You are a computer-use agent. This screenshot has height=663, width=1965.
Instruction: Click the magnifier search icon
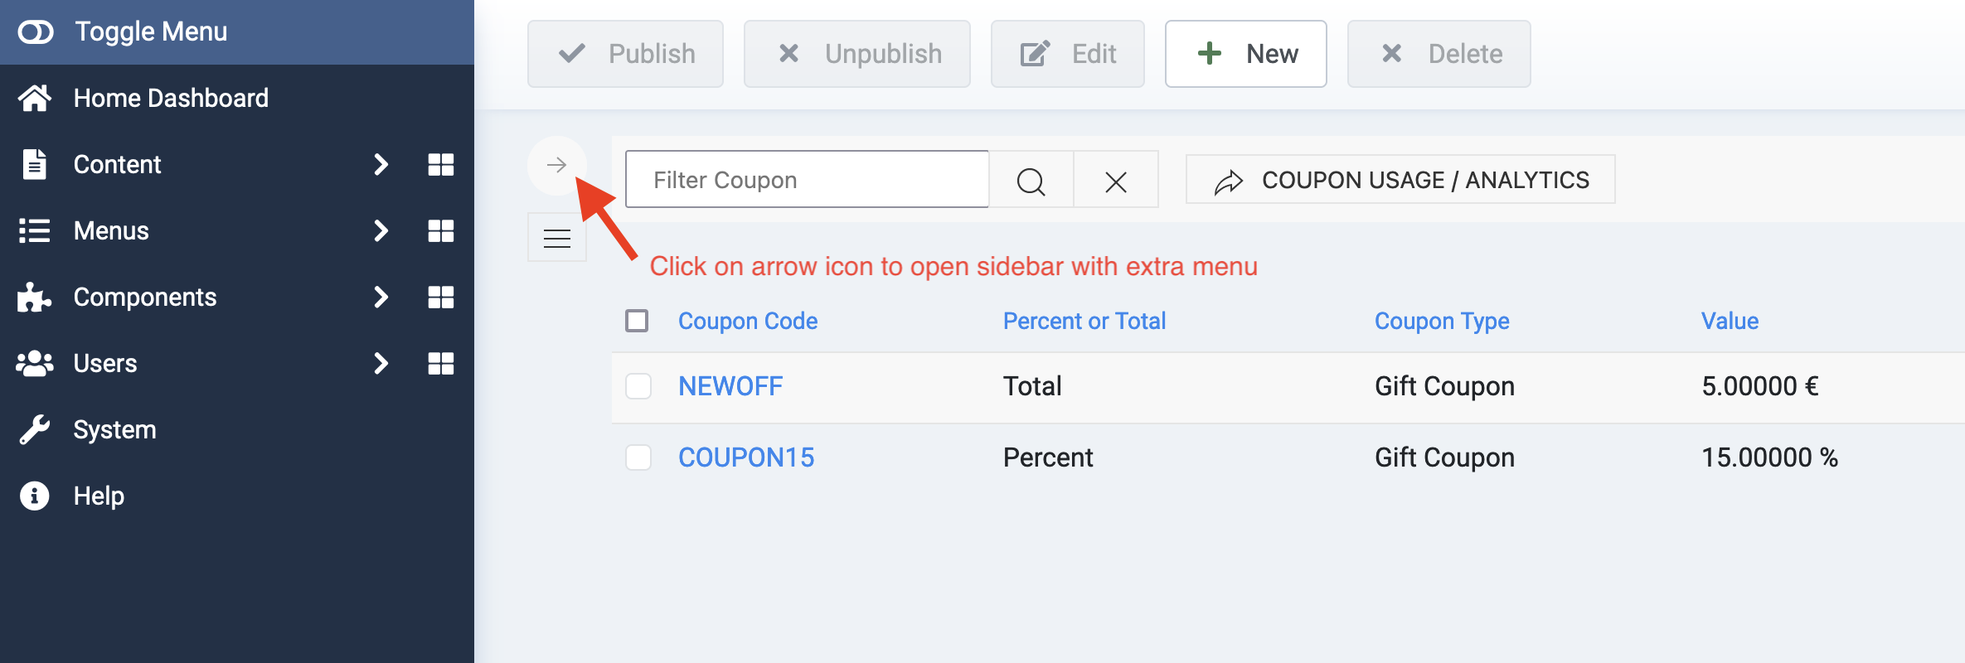pos(1031,180)
